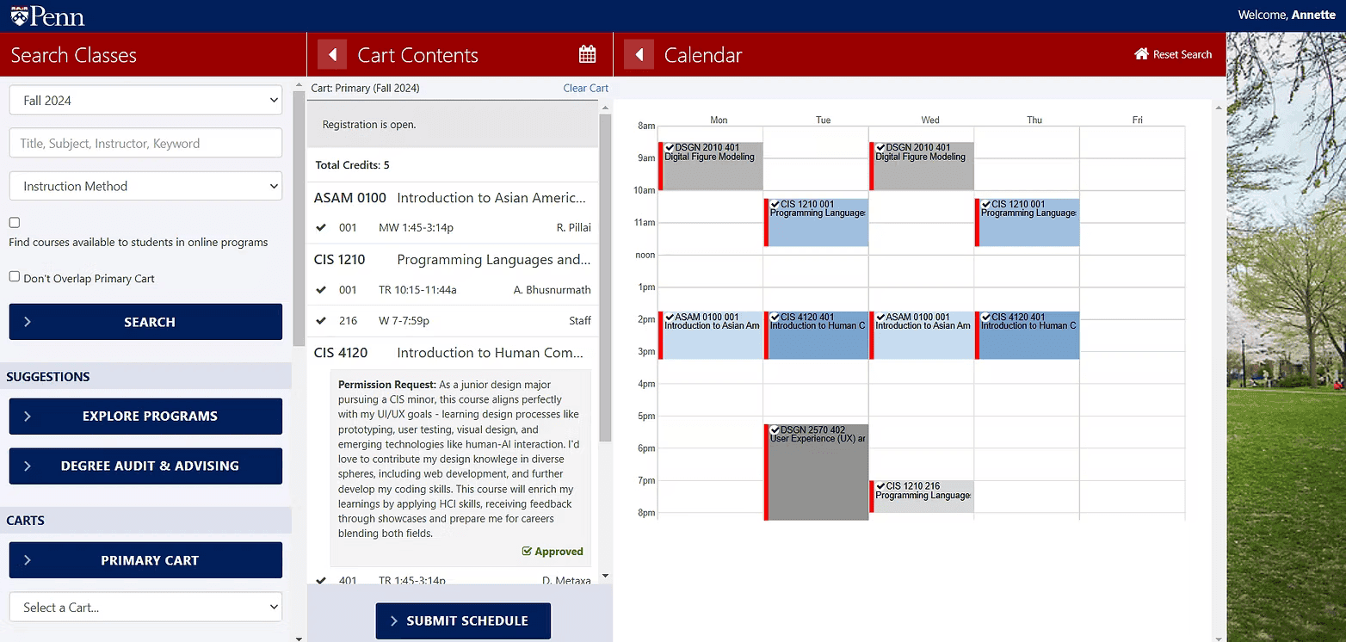Click checkmark icon for CIS 1210 section 001
Screen dimensions: 1346x642
tap(321, 290)
